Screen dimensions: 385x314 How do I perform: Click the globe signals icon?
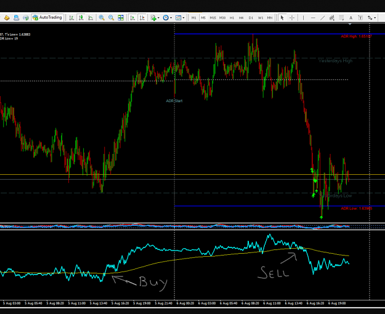(x=25, y=18)
